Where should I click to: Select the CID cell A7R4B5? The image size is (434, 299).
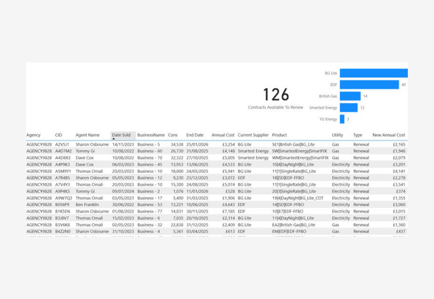point(62,178)
